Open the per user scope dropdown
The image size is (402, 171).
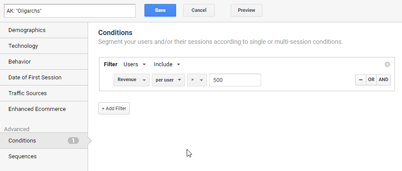[169, 80]
